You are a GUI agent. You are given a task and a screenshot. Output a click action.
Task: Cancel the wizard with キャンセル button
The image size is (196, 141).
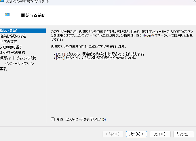[x=183, y=134]
